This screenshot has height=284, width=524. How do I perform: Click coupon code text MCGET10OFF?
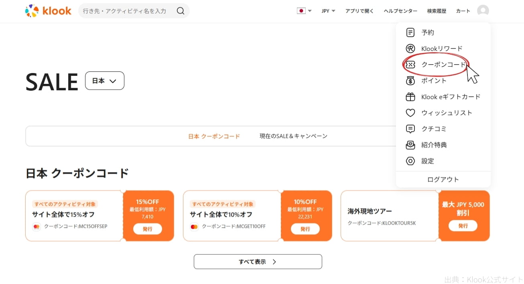tap(251, 226)
